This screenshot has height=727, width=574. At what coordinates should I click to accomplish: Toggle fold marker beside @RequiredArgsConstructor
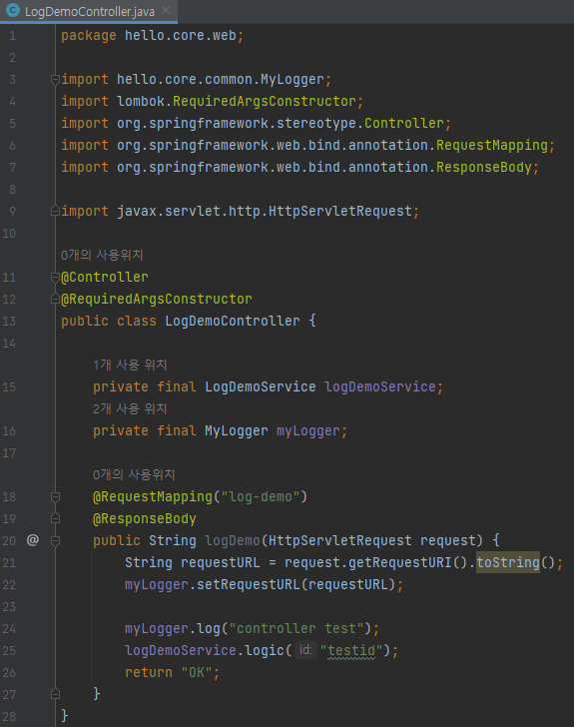click(x=55, y=299)
